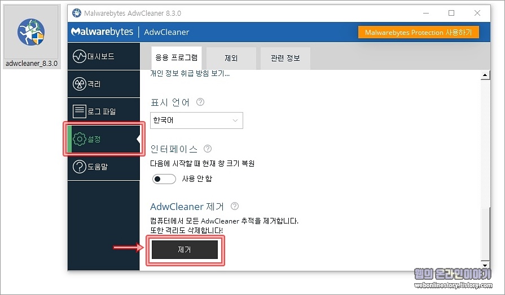Switch to the 응용 프로그램 tab
The height and width of the screenshot is (295, 505).
(176, 58)
